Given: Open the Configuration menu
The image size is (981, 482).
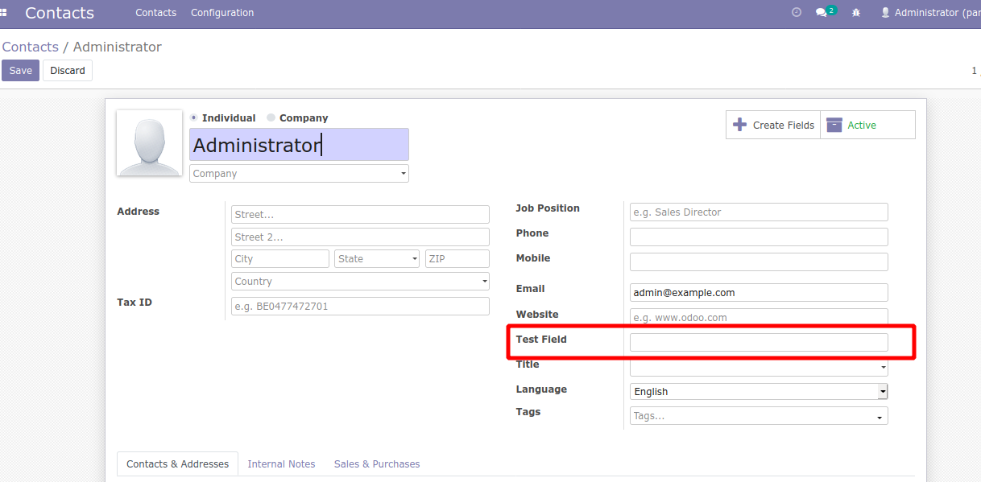Looking at the screenshot, I should [222, 13].
